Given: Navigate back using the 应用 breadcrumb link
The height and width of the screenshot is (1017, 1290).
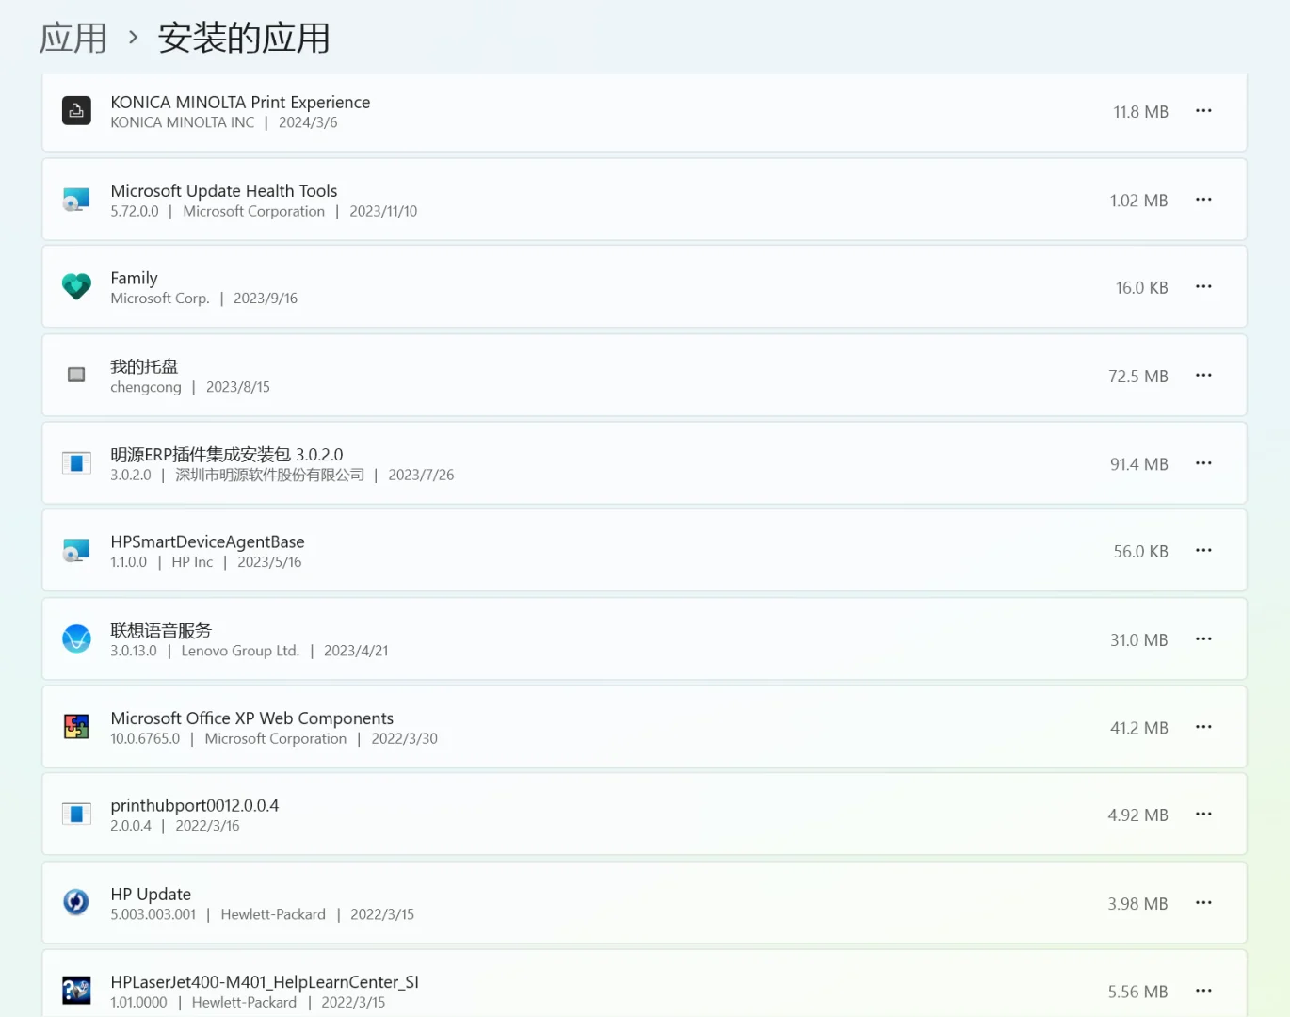Looking at the screenshot, I should tap(73, 37).
